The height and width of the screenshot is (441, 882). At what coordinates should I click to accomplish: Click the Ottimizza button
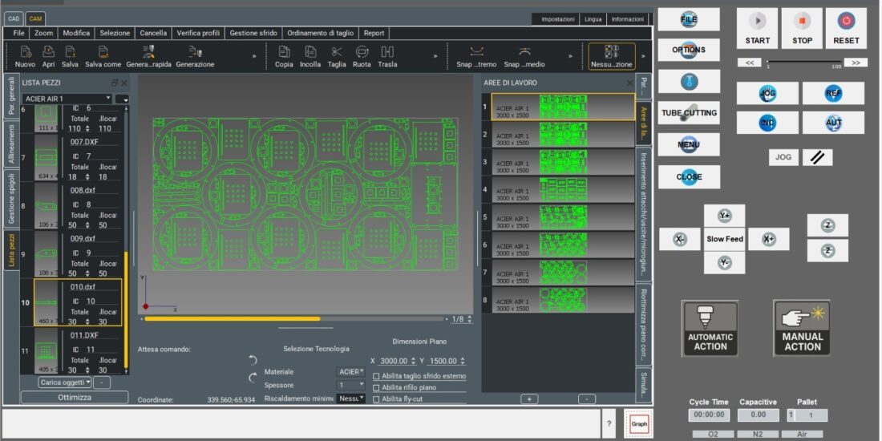click(75, 398)
